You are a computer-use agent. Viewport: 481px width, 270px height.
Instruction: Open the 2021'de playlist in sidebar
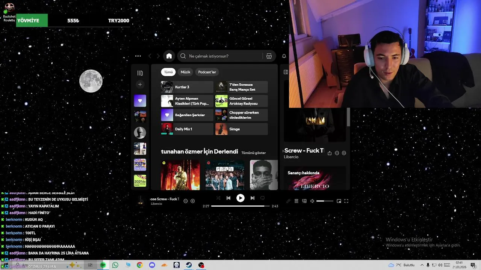140,181
